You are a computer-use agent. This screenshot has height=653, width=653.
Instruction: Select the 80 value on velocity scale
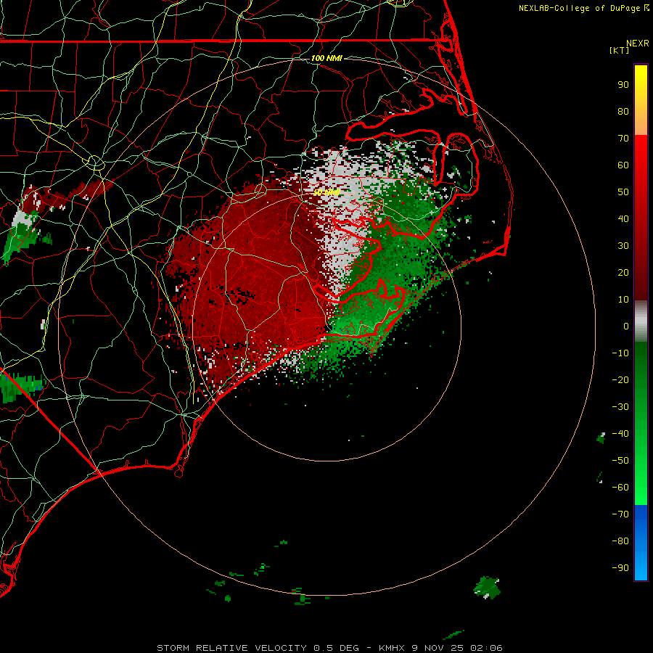(623, 111)
